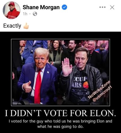The height and width of the screenshot is (133, 121).
Task: Click the thumbs-up hand gesture in photo
Action: click(x=27, y=87)
